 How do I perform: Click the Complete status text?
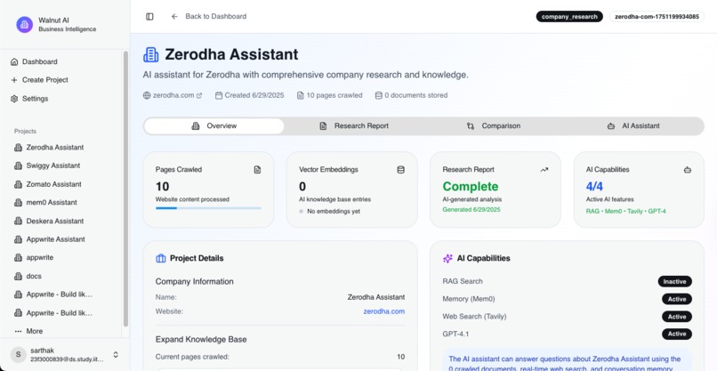470,187
